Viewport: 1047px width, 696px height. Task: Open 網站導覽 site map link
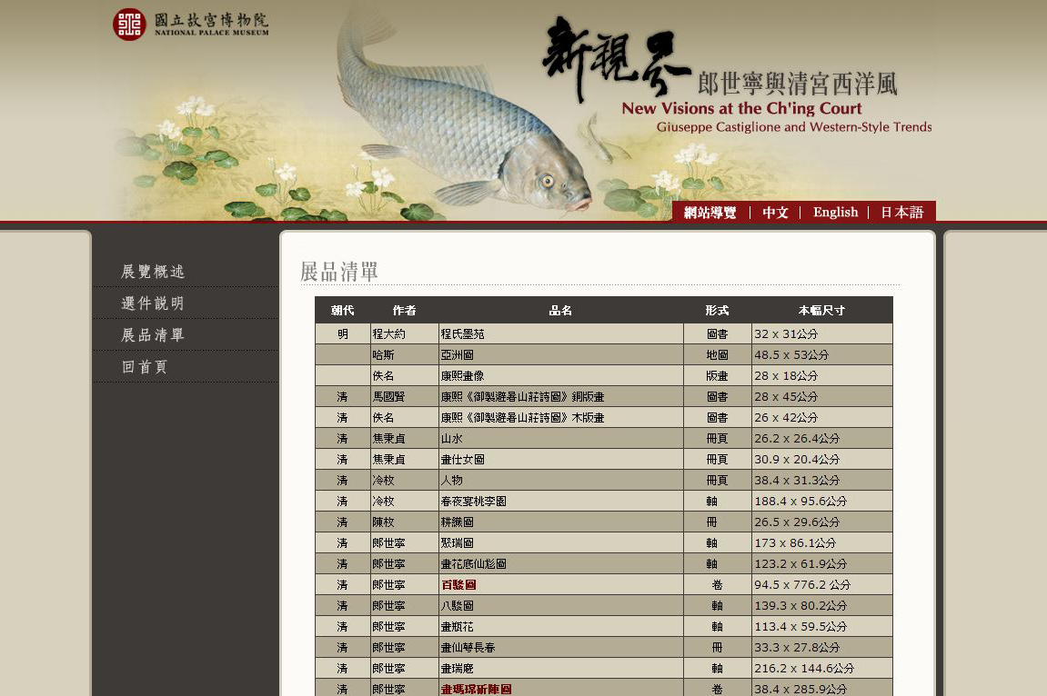pos(710,213)
